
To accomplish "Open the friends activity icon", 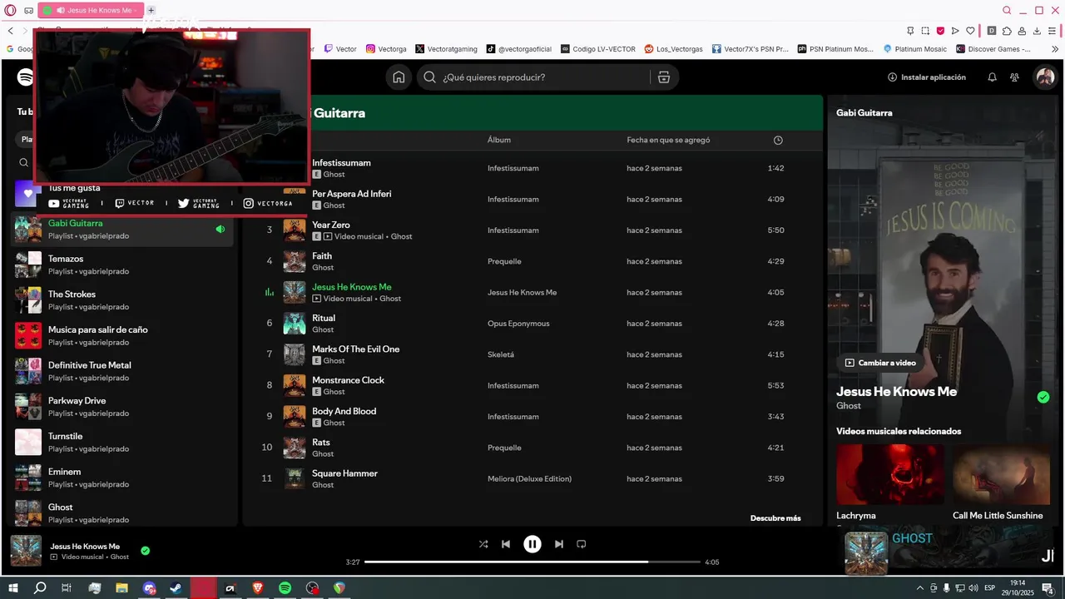I will [x=1014, y=77].
